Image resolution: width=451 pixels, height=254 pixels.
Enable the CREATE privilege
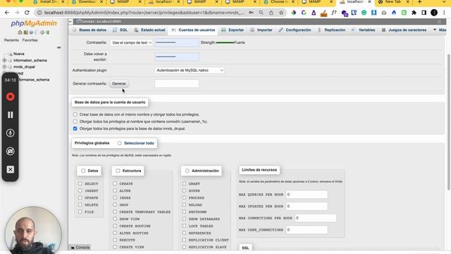[x=115, y=183]
